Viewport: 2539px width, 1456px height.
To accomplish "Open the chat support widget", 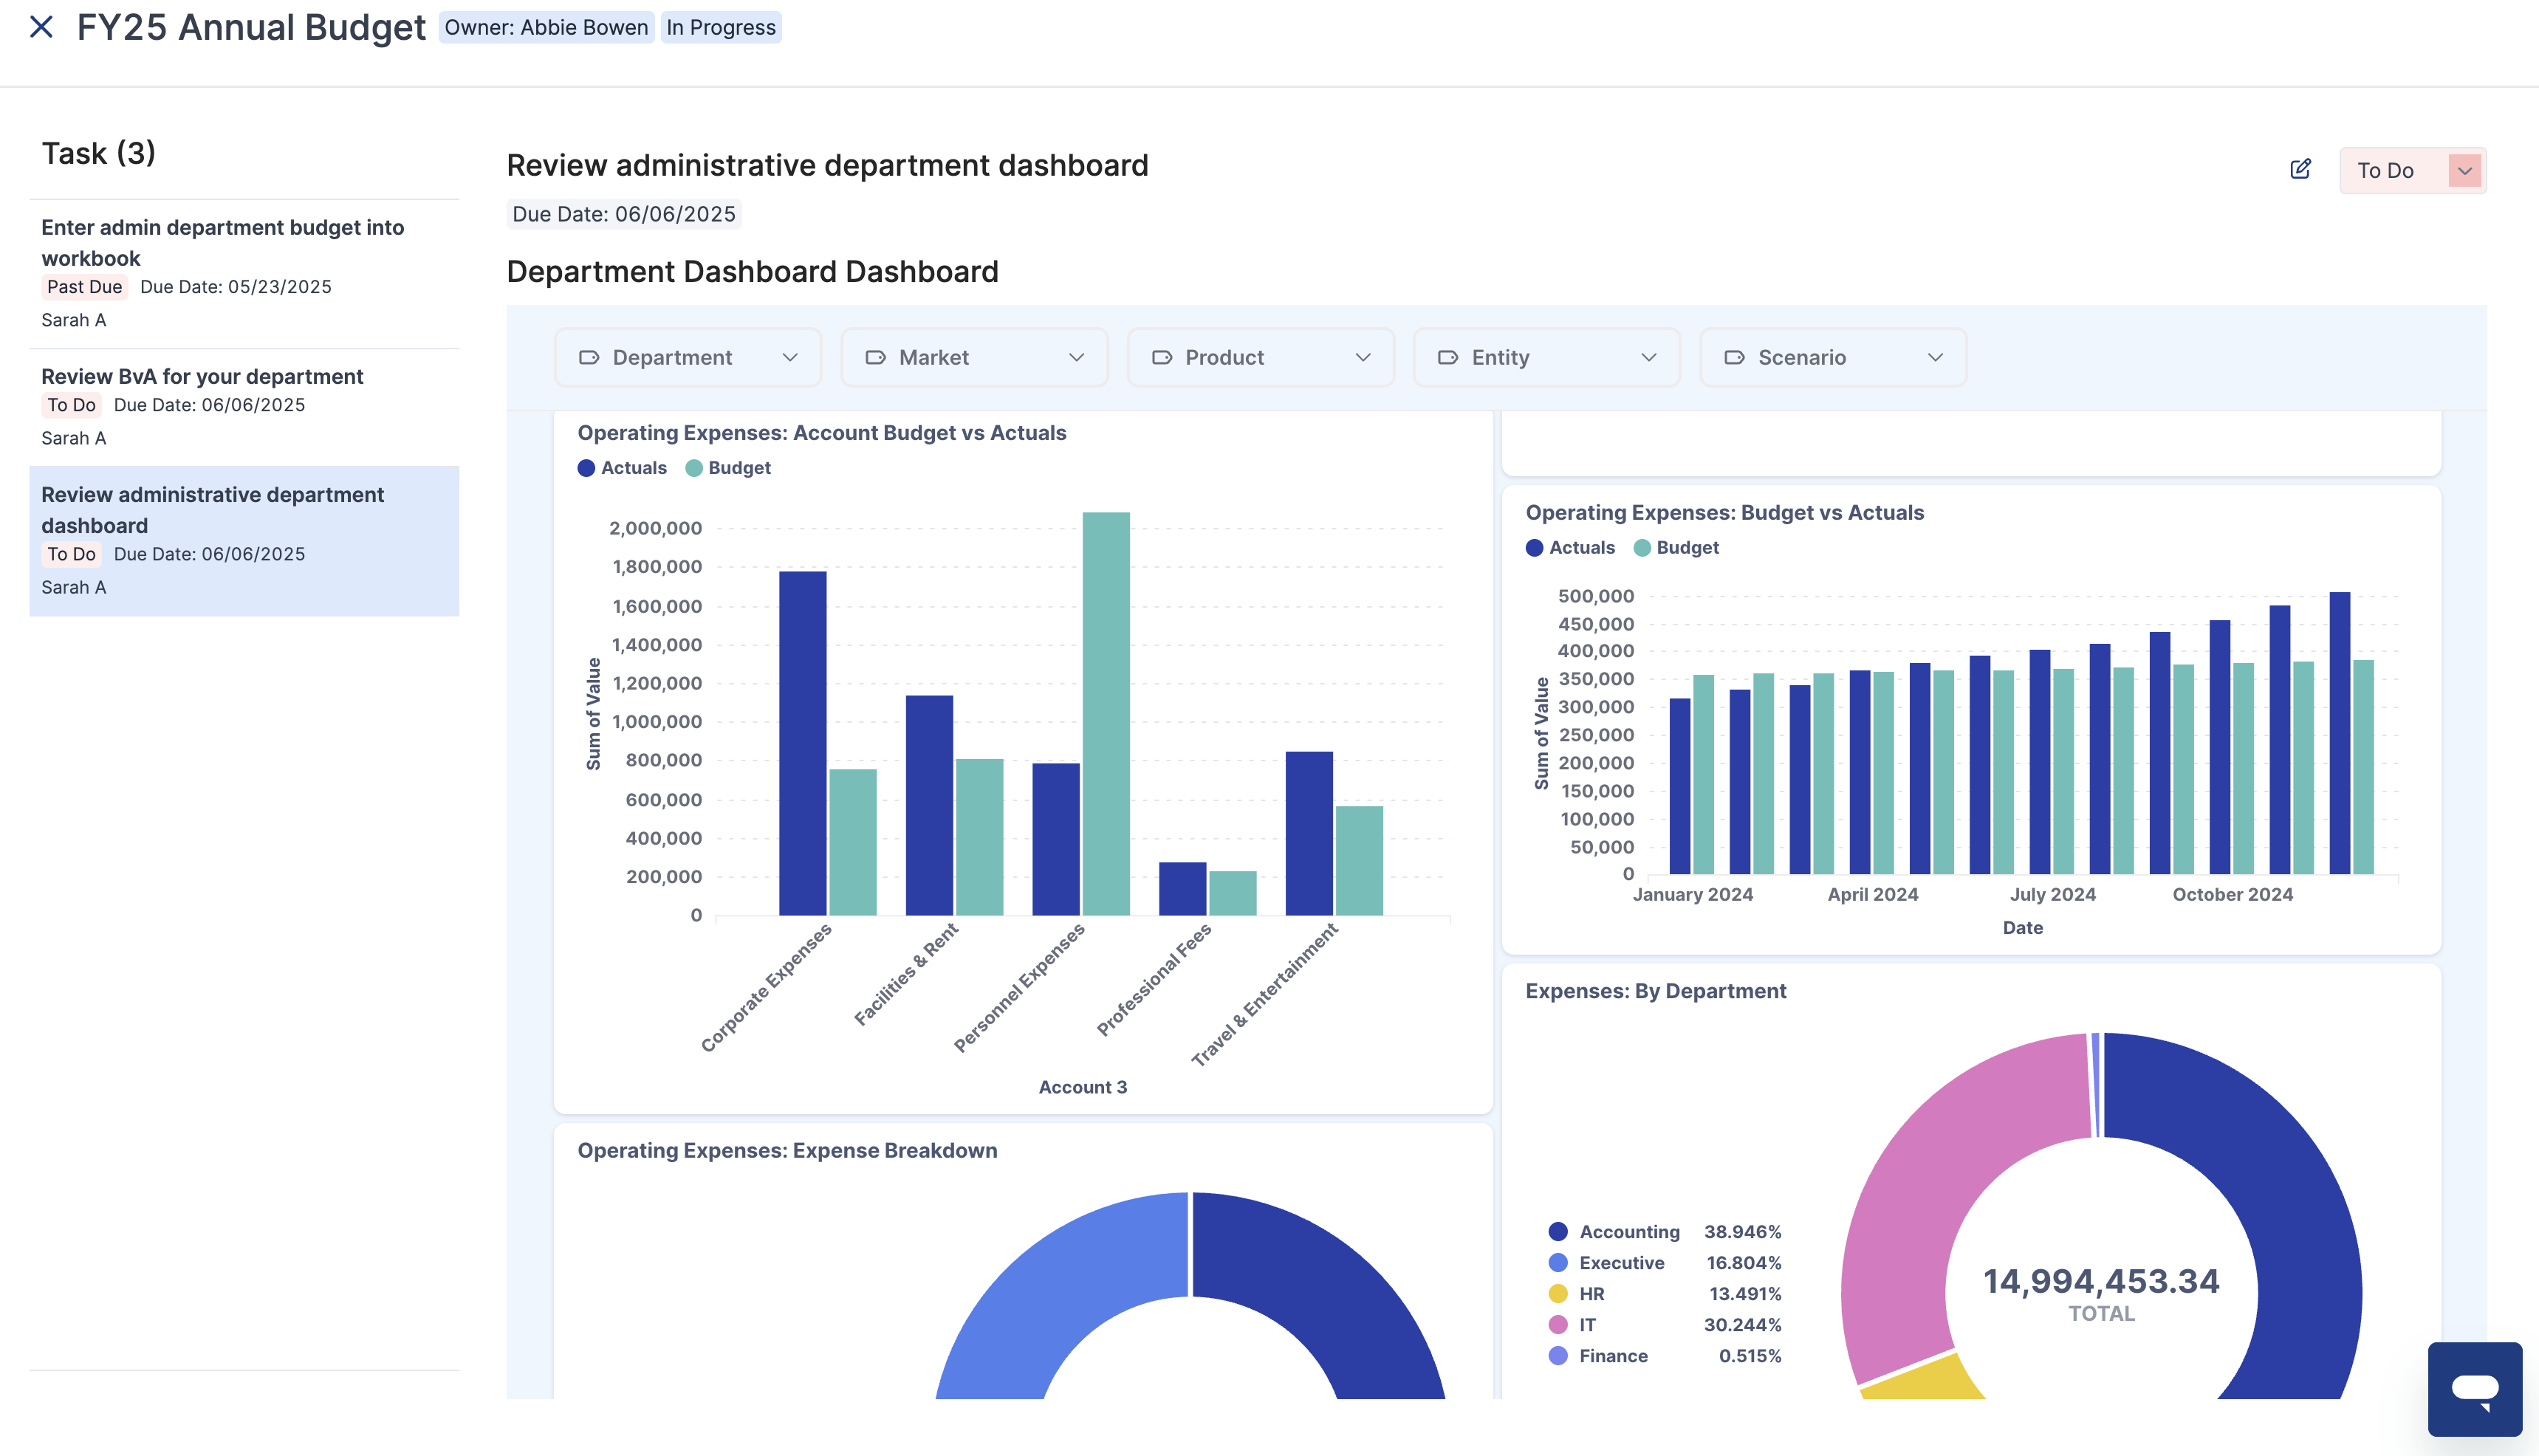I will 2475,1389.
